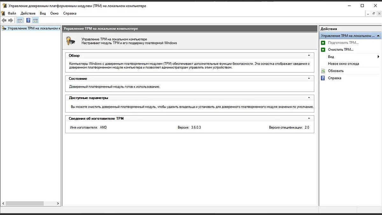
Task: Collapse the Доступные параметры section
Action: [x=309, y=98]
